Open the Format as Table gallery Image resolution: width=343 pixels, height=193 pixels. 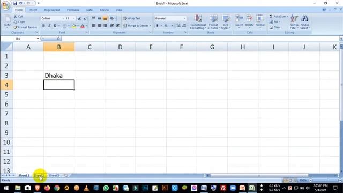(x=213, y=22)
